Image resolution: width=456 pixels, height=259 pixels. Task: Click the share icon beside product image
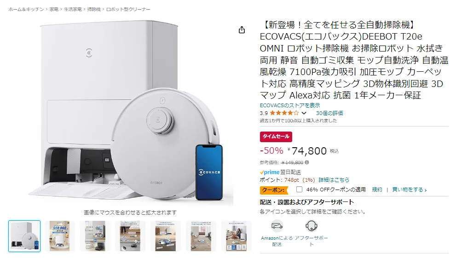[x=242, y=30]
